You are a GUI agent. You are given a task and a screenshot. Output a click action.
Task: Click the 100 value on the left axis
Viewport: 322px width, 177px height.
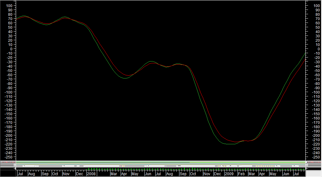click(x=9, y=6)
